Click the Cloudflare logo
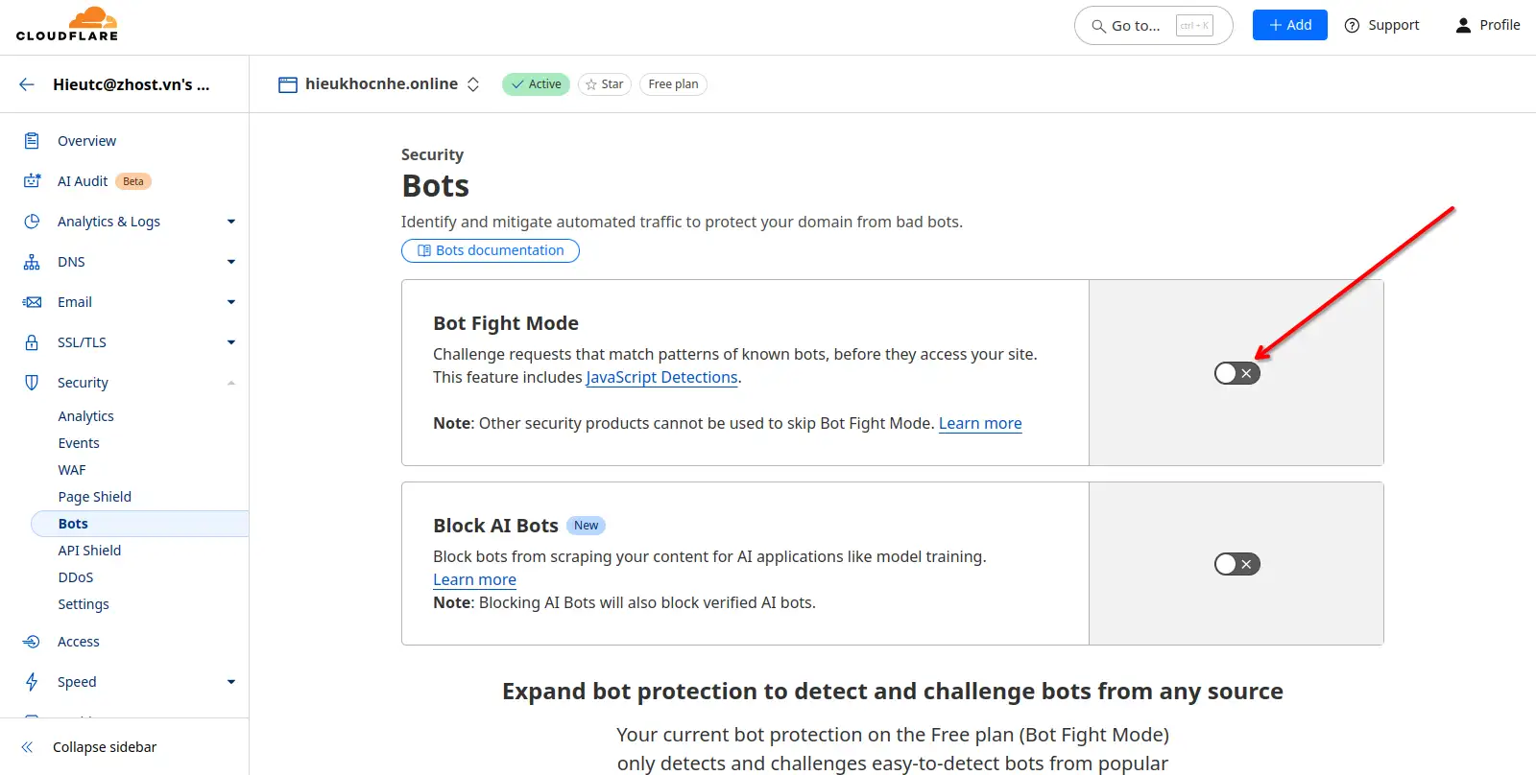This screenshot has width=1536, height=775. click(x=67, y=25)
